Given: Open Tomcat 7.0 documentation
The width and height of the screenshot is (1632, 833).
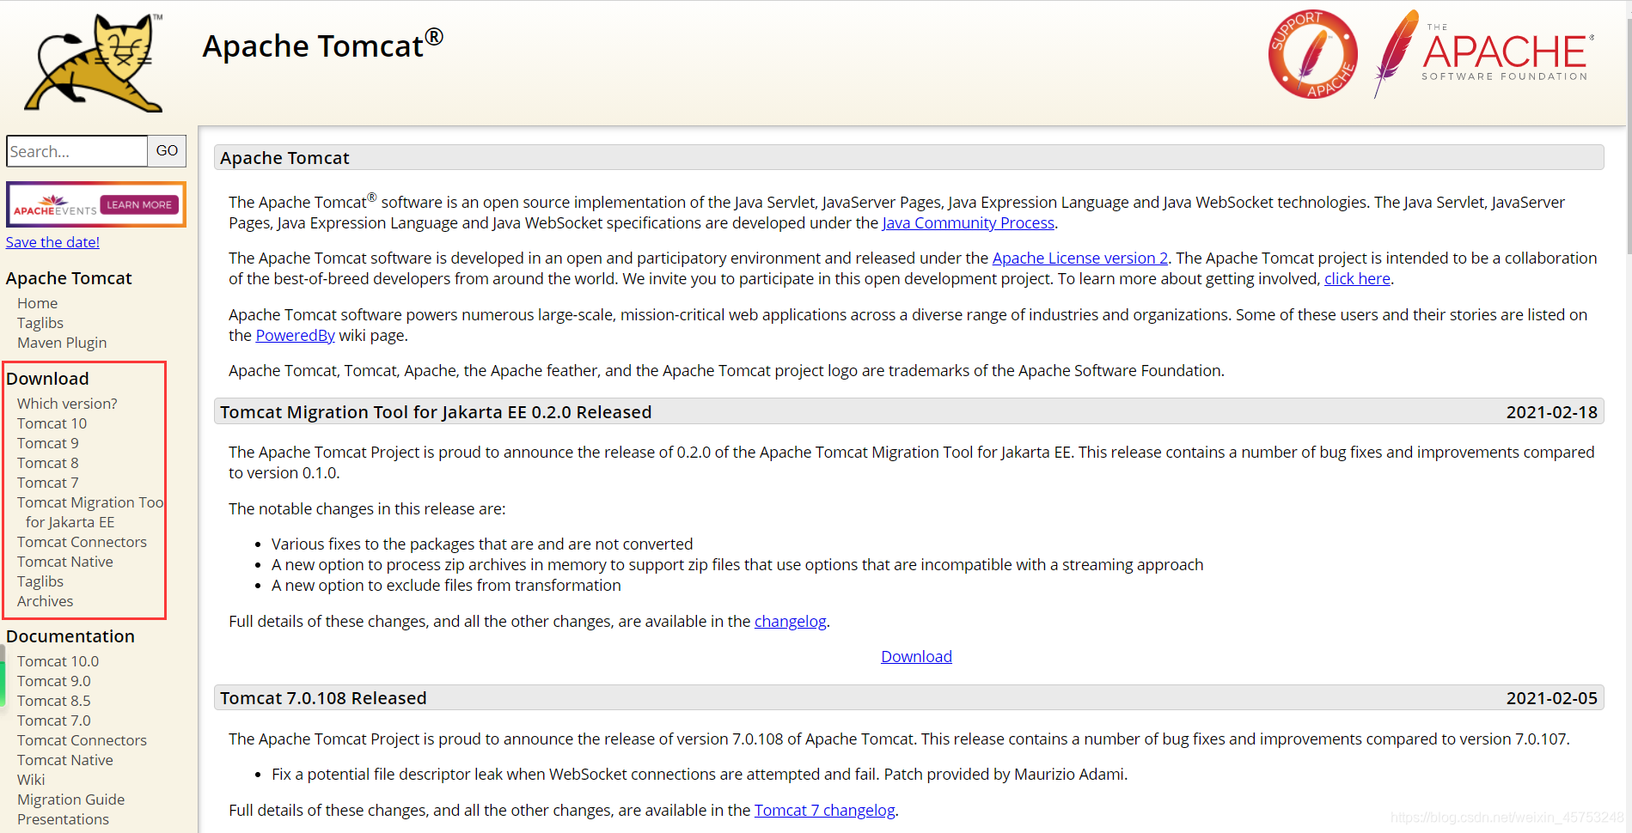Looking at the screenshot, I should pyautogui.click(x=54, y=721).
